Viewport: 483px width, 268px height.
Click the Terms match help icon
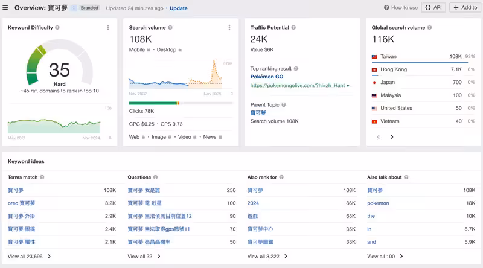click(42, 177)
